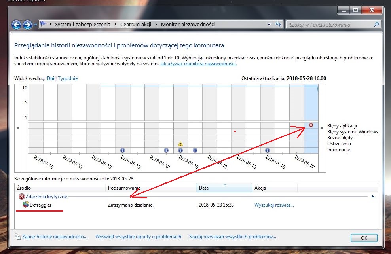Select information icon on 2018-05-18 column

pyautogui.click(x=166, y=150)
